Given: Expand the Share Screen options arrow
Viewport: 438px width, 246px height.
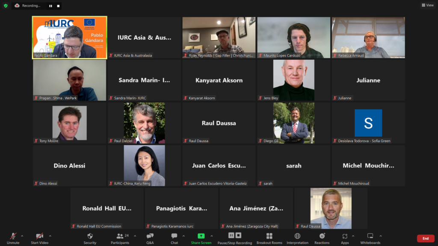Looking at the screenshot, I should pyautogui.click(x=211, y=236).
